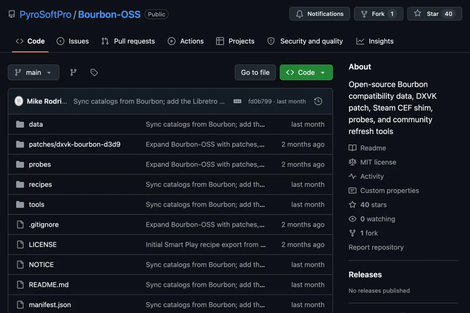Click the Go to file button
The width and height of the screenshot is (470, 313).
255,73
